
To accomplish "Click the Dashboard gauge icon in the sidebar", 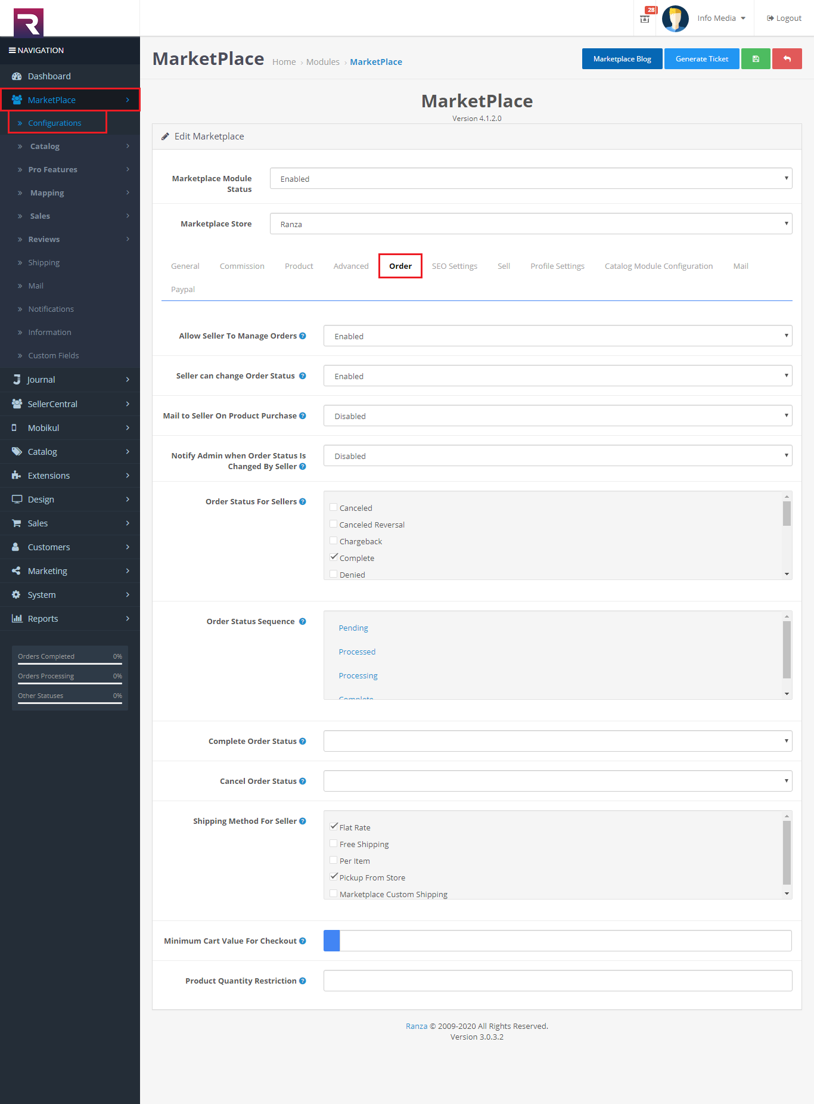I will coord(17,76).
